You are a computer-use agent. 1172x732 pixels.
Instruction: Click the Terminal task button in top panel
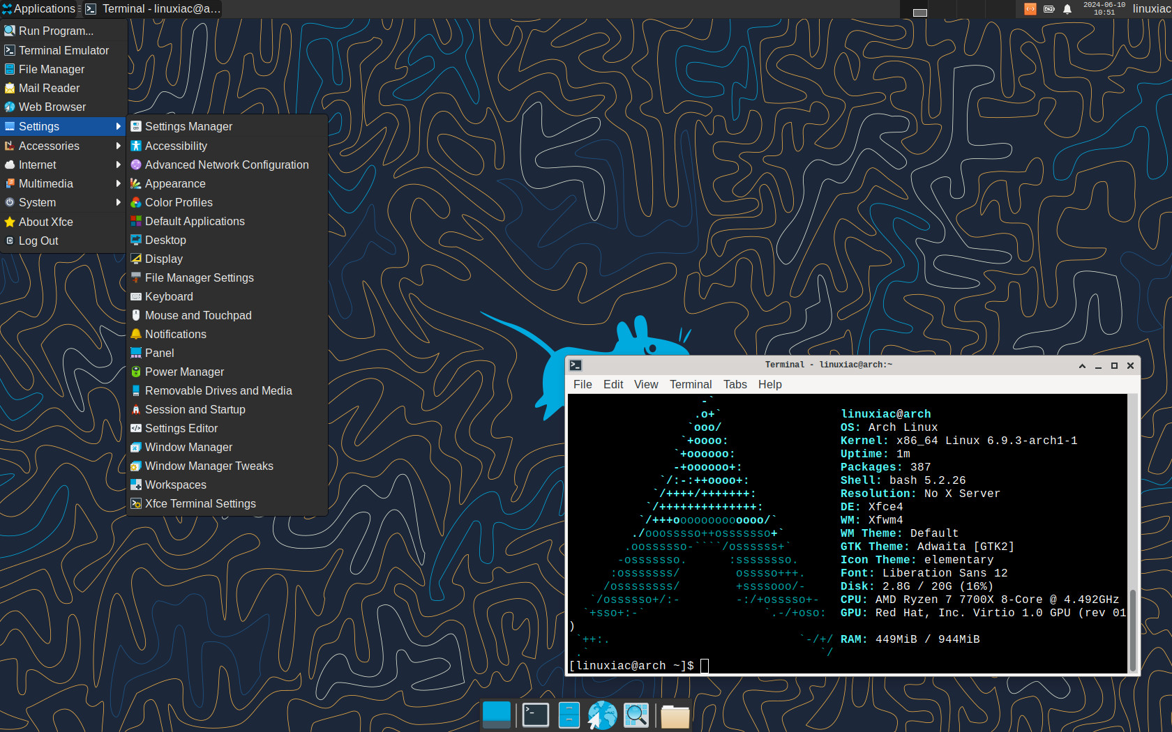pyautogui.click(x=153, y=9)
